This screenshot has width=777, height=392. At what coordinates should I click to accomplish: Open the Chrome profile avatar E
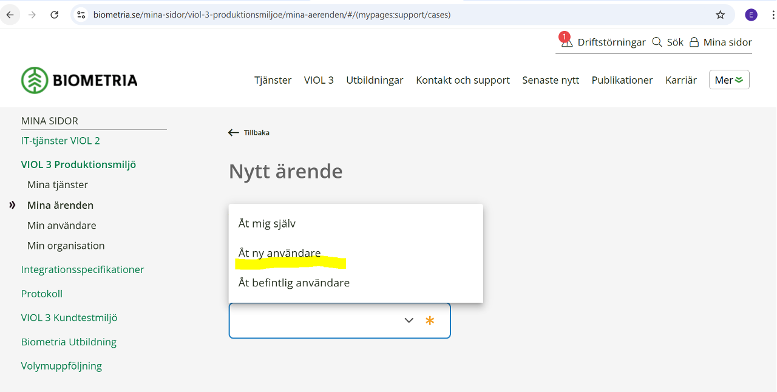[x=751, y=15]
